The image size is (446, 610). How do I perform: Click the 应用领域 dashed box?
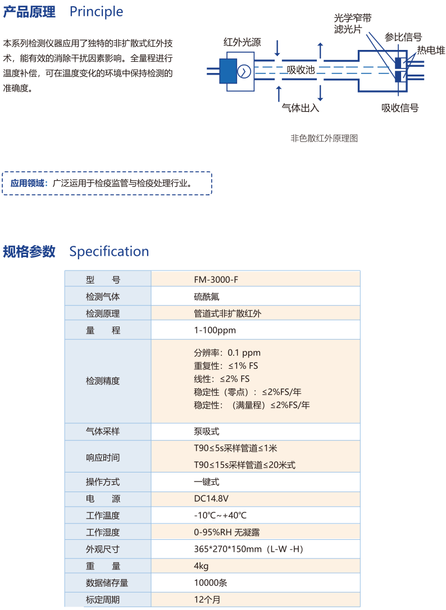(x=107, y=183)
